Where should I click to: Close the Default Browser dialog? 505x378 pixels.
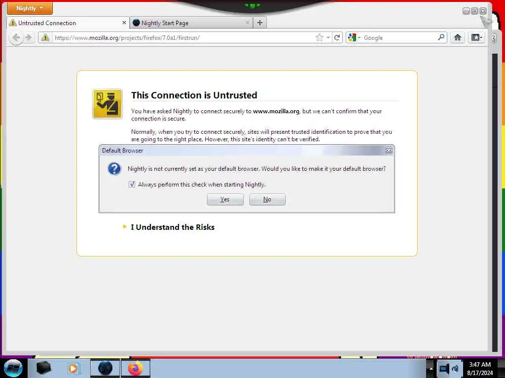[x=389, y=151]
